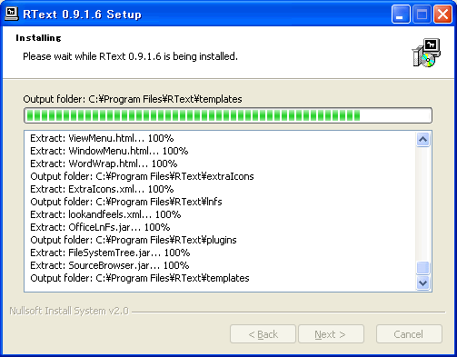This screenshot has width=457, height=357.
Task: Click the Next button
Action: pyautogui.click(x=331, y=334)
